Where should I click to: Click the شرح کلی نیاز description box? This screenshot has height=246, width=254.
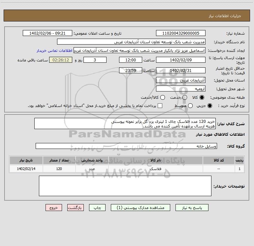pos(125,123)
